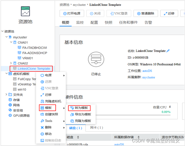
Task: Collapse the mycluster tree node
Action: [x=7, y=37]
